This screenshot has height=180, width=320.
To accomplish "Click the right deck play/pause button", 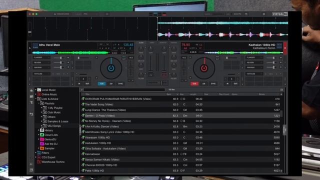I will point(204,83).
